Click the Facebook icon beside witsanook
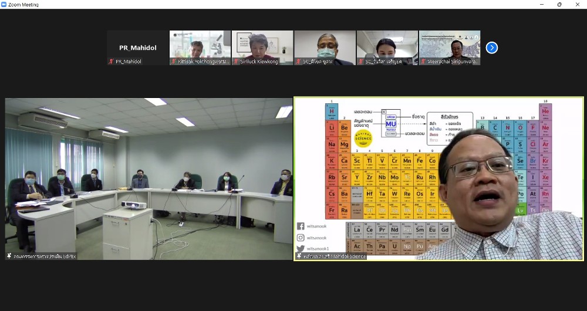 click(x=301, y=226)
